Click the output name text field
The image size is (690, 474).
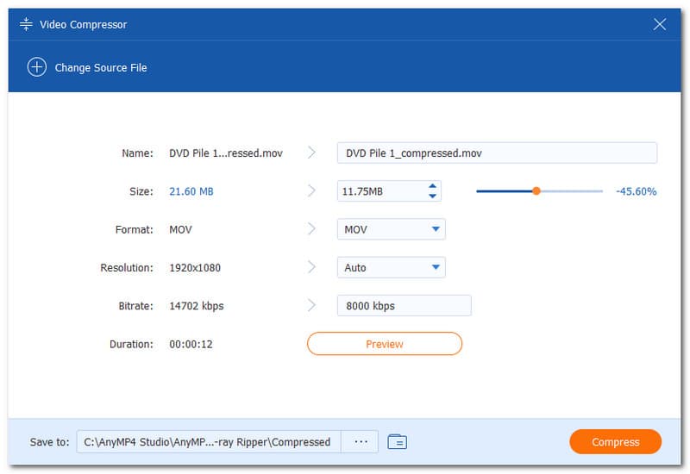(497, 153)
